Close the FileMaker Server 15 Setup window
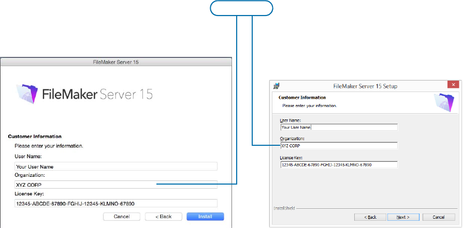 click(x=453, y=85)
